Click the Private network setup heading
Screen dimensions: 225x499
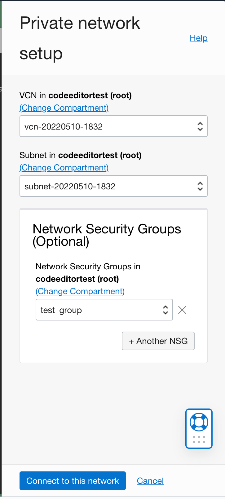(x=80, y=38)
